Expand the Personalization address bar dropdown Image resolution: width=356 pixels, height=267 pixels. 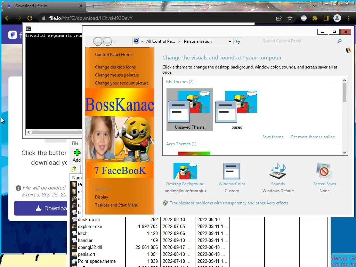[230, 42]
